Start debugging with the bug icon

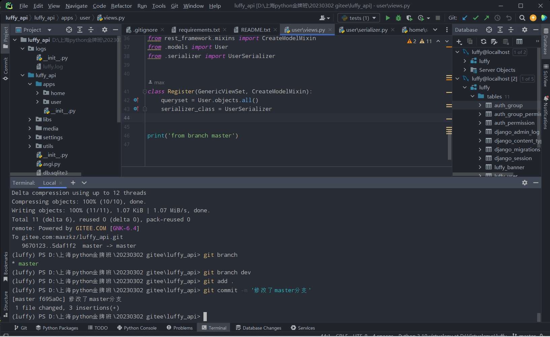[x=398, y=18]
